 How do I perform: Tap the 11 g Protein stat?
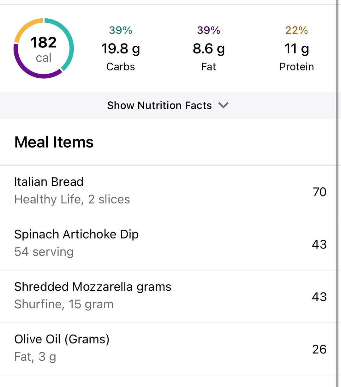[x=296, y=48]
